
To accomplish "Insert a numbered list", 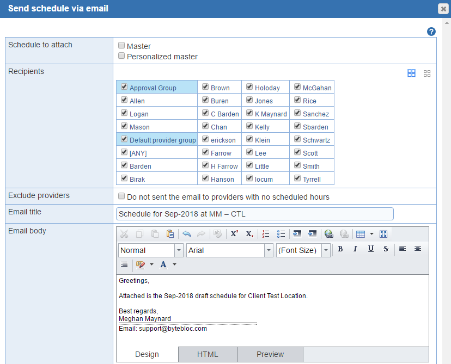I will click(x=266, y=234).
